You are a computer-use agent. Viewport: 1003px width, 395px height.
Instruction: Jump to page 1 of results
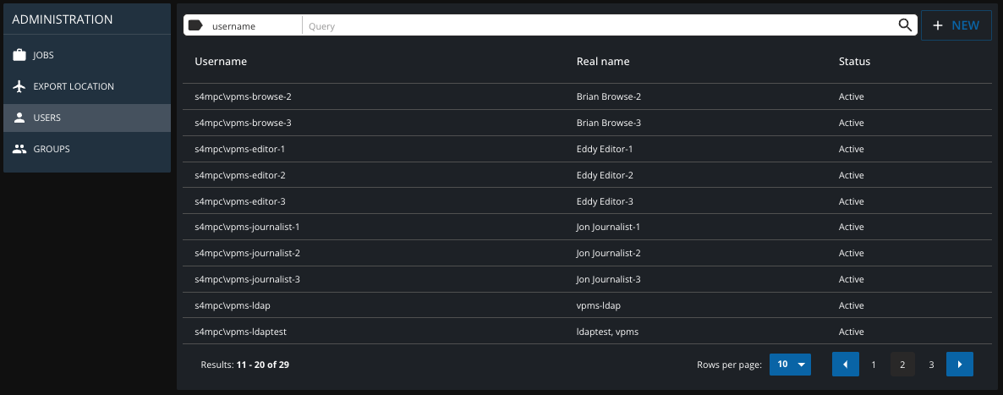coord(874,365)
